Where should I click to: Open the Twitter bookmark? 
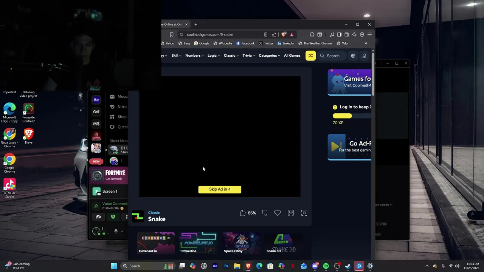coord(266,43)
